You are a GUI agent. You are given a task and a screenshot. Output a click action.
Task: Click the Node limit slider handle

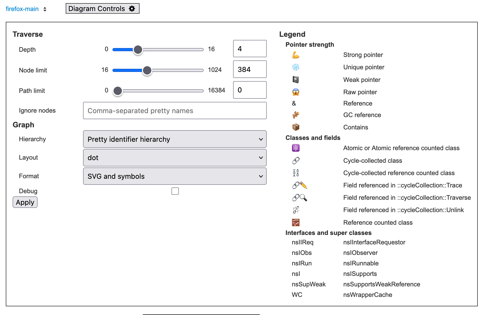[147, 70]
